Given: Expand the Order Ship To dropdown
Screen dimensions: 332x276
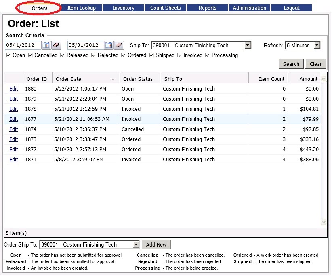Looking at the screenshot, I should tap(136, 244).
